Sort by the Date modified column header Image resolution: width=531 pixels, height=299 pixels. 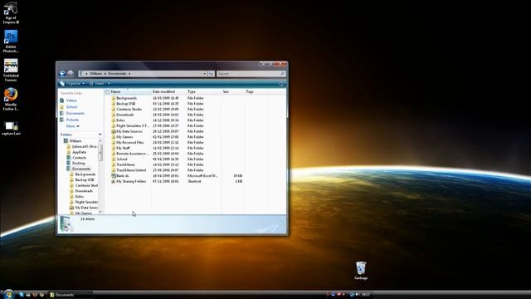(x=168, y=92)
